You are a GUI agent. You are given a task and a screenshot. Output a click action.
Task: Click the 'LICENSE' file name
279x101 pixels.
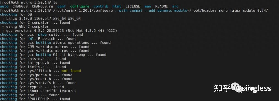coord(133,6)
